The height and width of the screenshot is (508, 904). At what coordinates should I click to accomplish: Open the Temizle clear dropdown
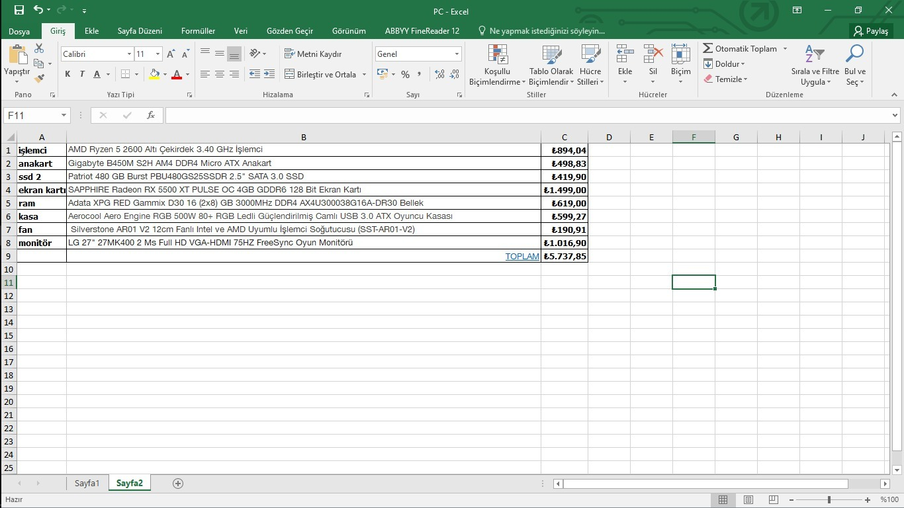click(725, 79)
